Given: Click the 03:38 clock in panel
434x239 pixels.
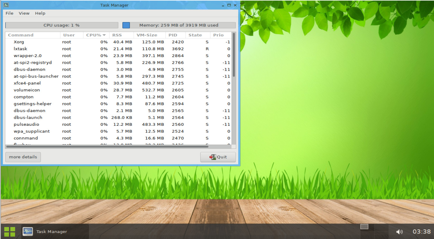Looking at the screenshot, I should (x=421, y=232).
